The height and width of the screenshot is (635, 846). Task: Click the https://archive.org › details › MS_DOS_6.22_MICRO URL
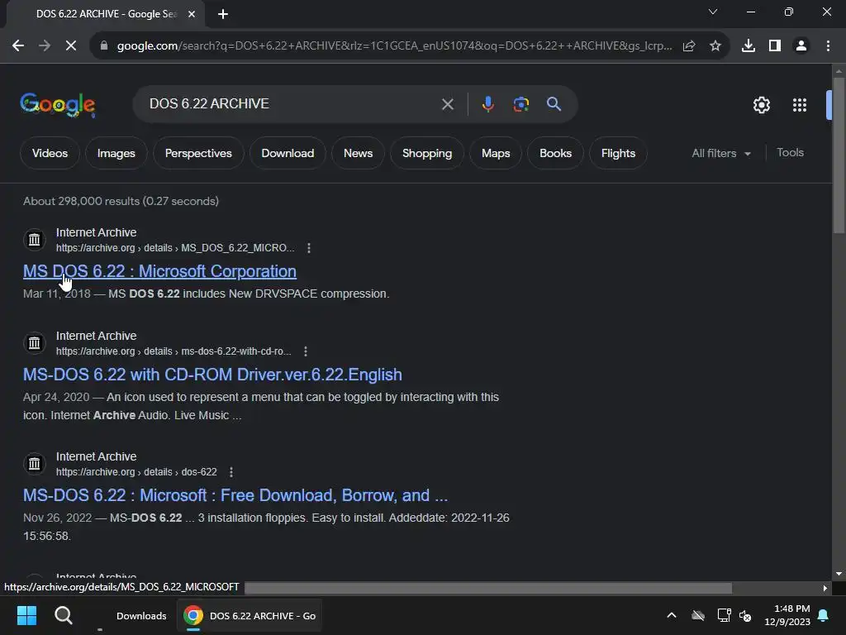pyautogui.click(x=175, y=248)
